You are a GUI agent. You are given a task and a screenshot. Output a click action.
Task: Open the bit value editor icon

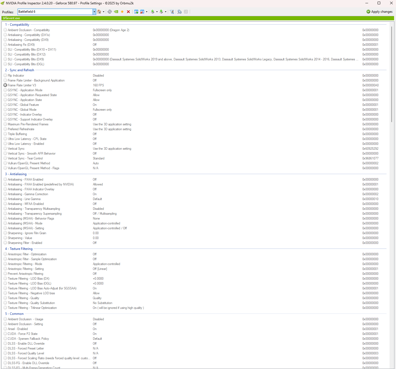click(x=186, y=12)
